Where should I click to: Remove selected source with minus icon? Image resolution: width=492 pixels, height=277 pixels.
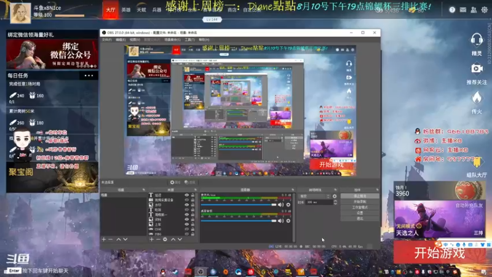158,239
